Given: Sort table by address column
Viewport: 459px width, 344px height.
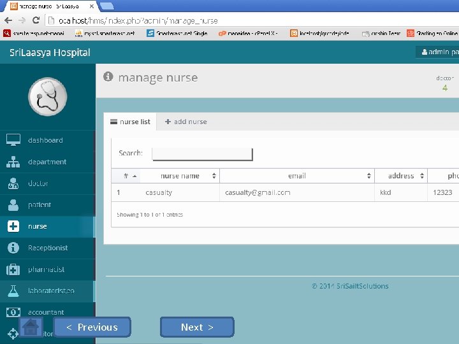Looking at the screenshot, I should 401,176.
